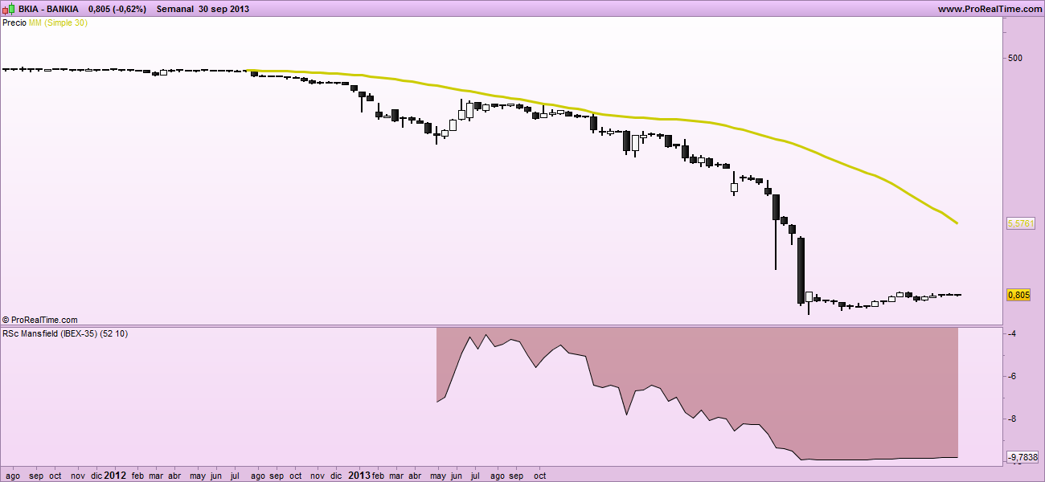The width and height of the screenshot is (1045, 482).
Task: Click the feb label right after 2013
Action: coord(379,476)
